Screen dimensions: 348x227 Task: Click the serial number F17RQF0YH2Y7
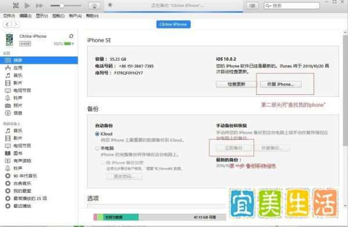[129, 73]
